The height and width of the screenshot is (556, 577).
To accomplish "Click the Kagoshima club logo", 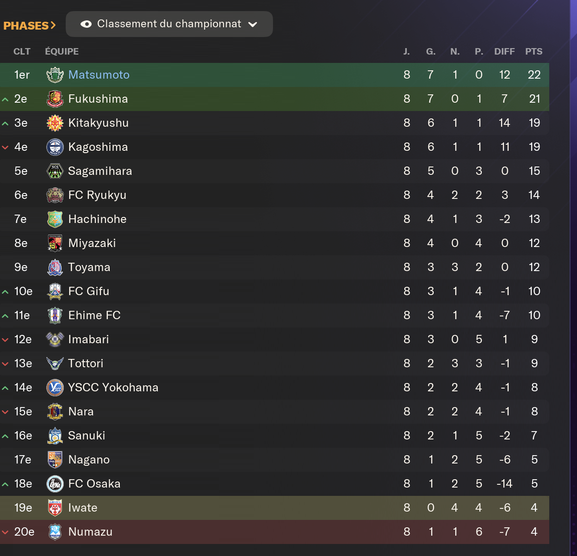I will tap(55, 147).
